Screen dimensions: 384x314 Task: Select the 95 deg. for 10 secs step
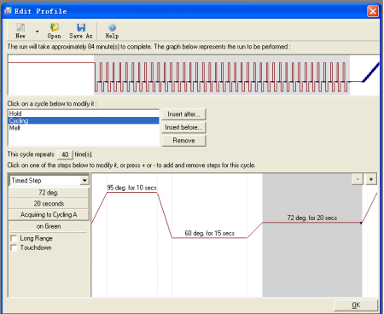pos(131,188)
